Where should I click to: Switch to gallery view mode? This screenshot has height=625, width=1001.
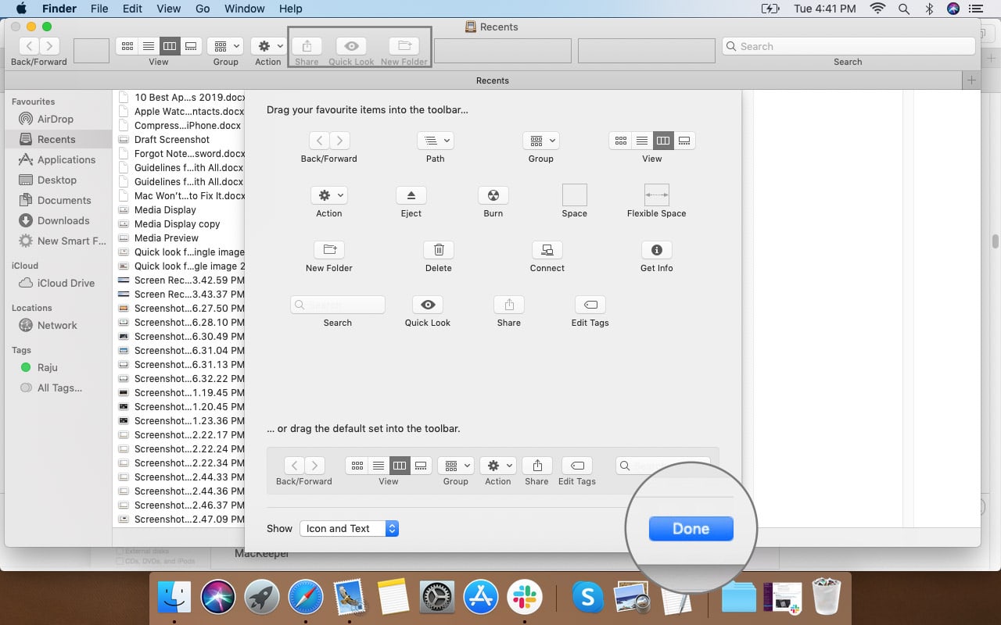point(683,141)
